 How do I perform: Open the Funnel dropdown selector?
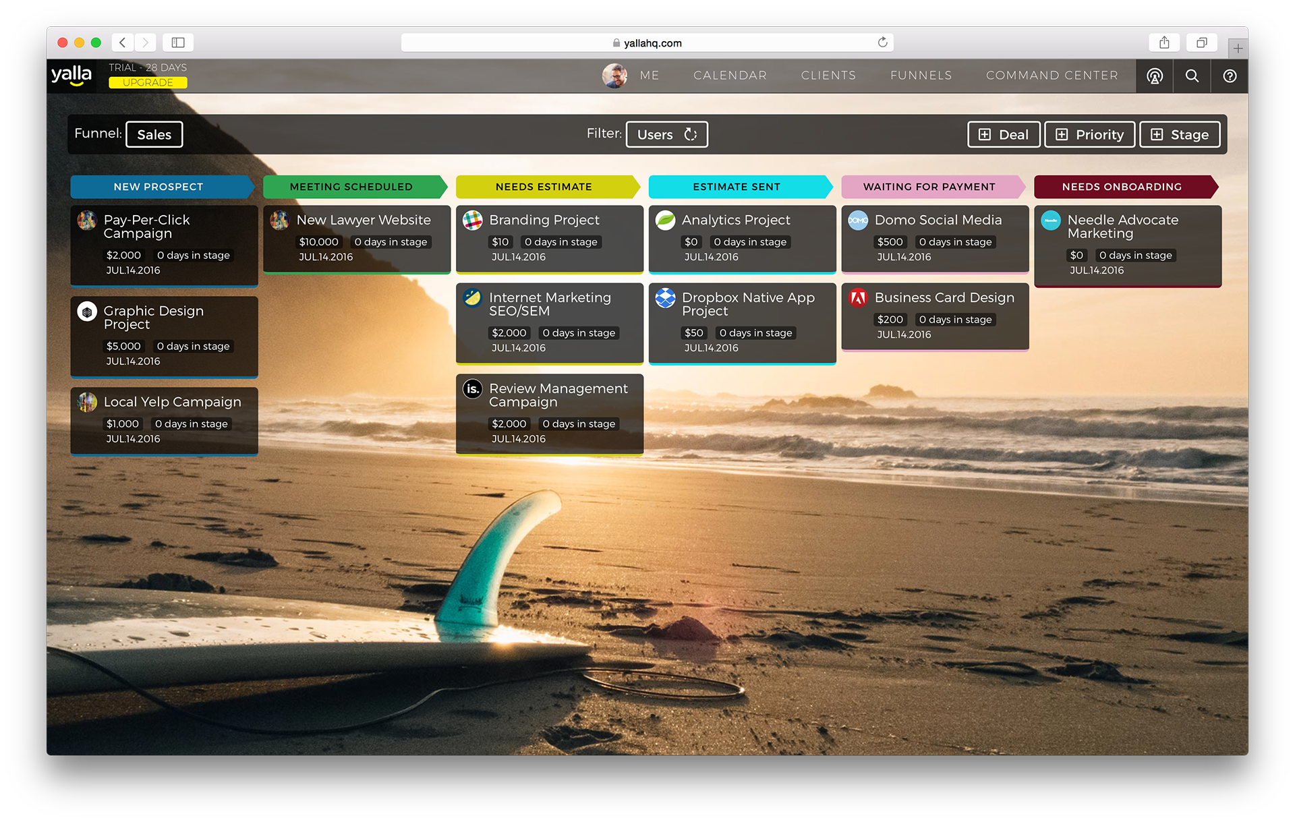(x=154, y=134)
